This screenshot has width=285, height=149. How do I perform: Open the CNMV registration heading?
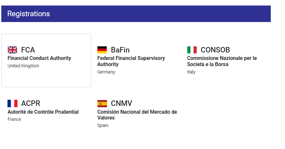(121, 103)
